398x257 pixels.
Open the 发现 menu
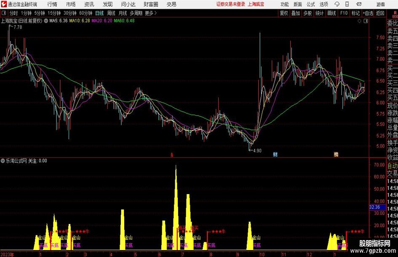tap(108, 4)
